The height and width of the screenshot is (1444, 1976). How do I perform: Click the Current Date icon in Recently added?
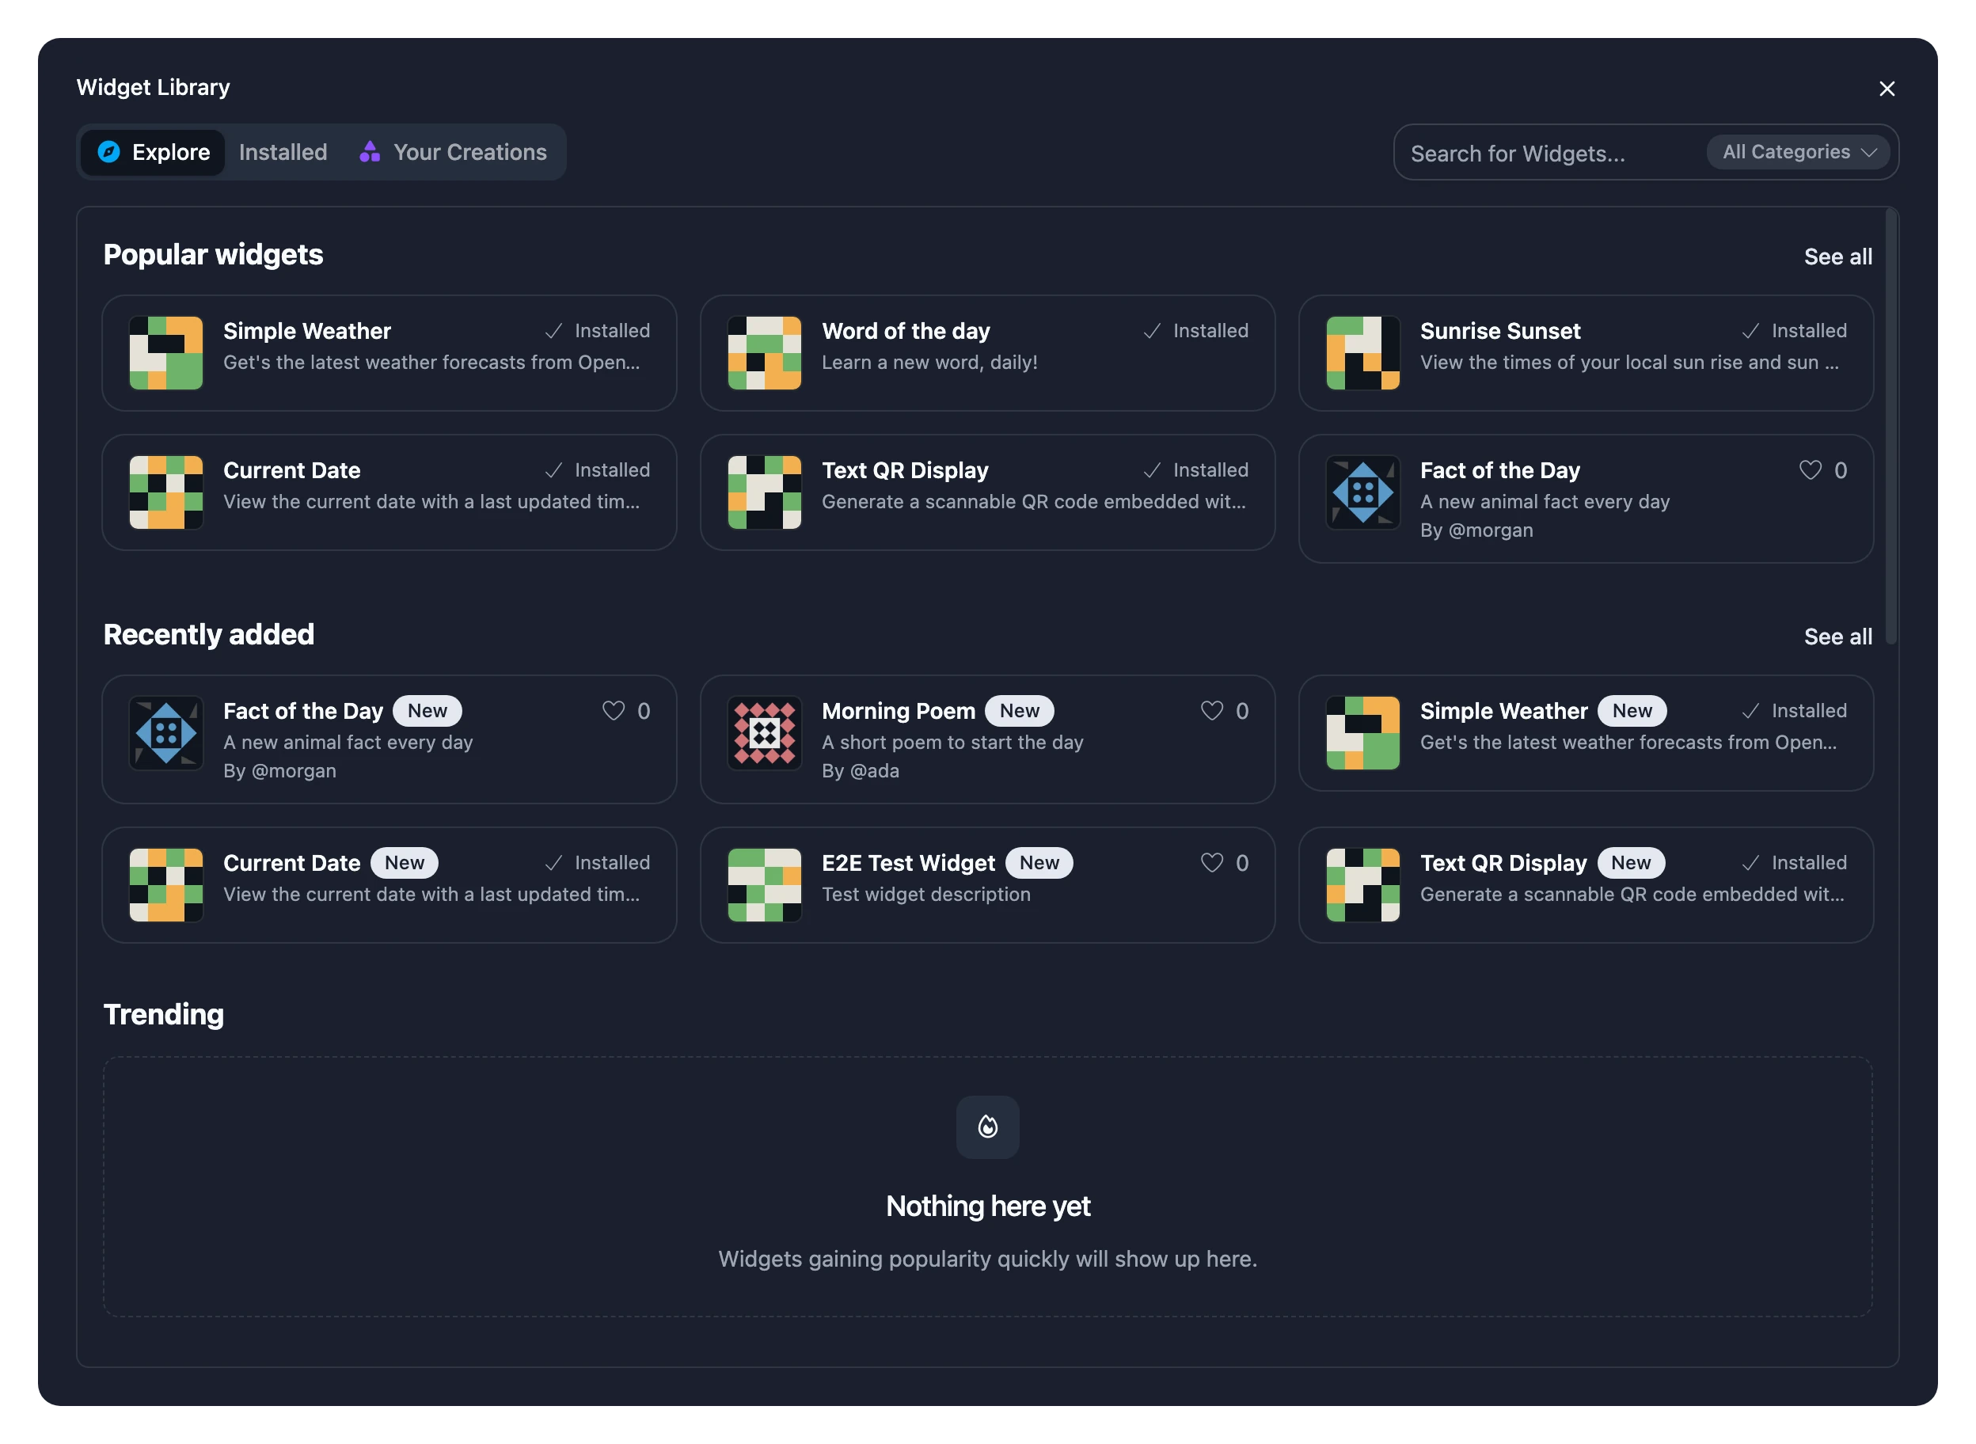pos(166,884)
